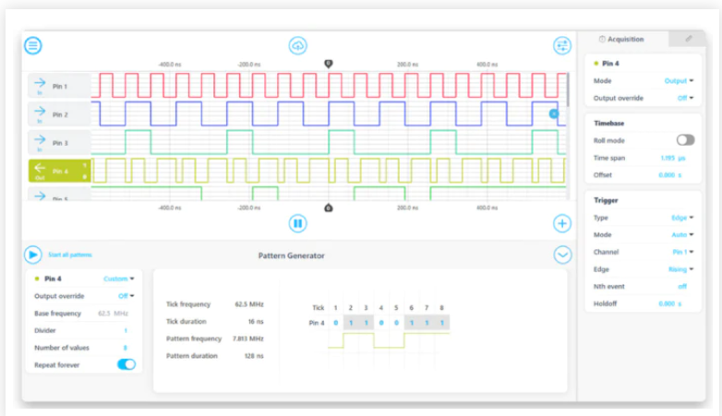The height and width of the screenshot is (416, 722).
Task: Click the swap arrows icon top right
Action: coord(561,45)
